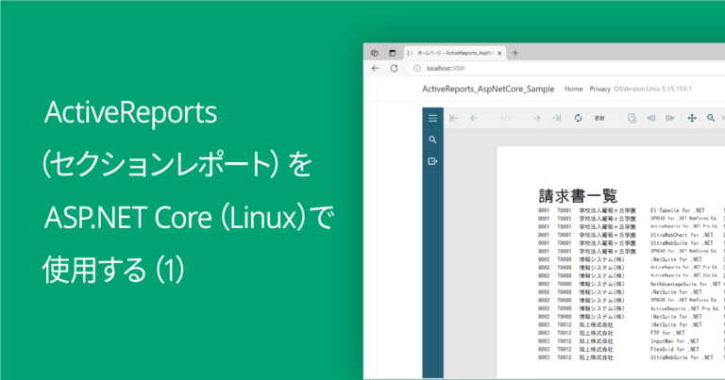
Task: Click the 請求書一覧 report title
Action: pyautogui.click(x=578, y=196)
